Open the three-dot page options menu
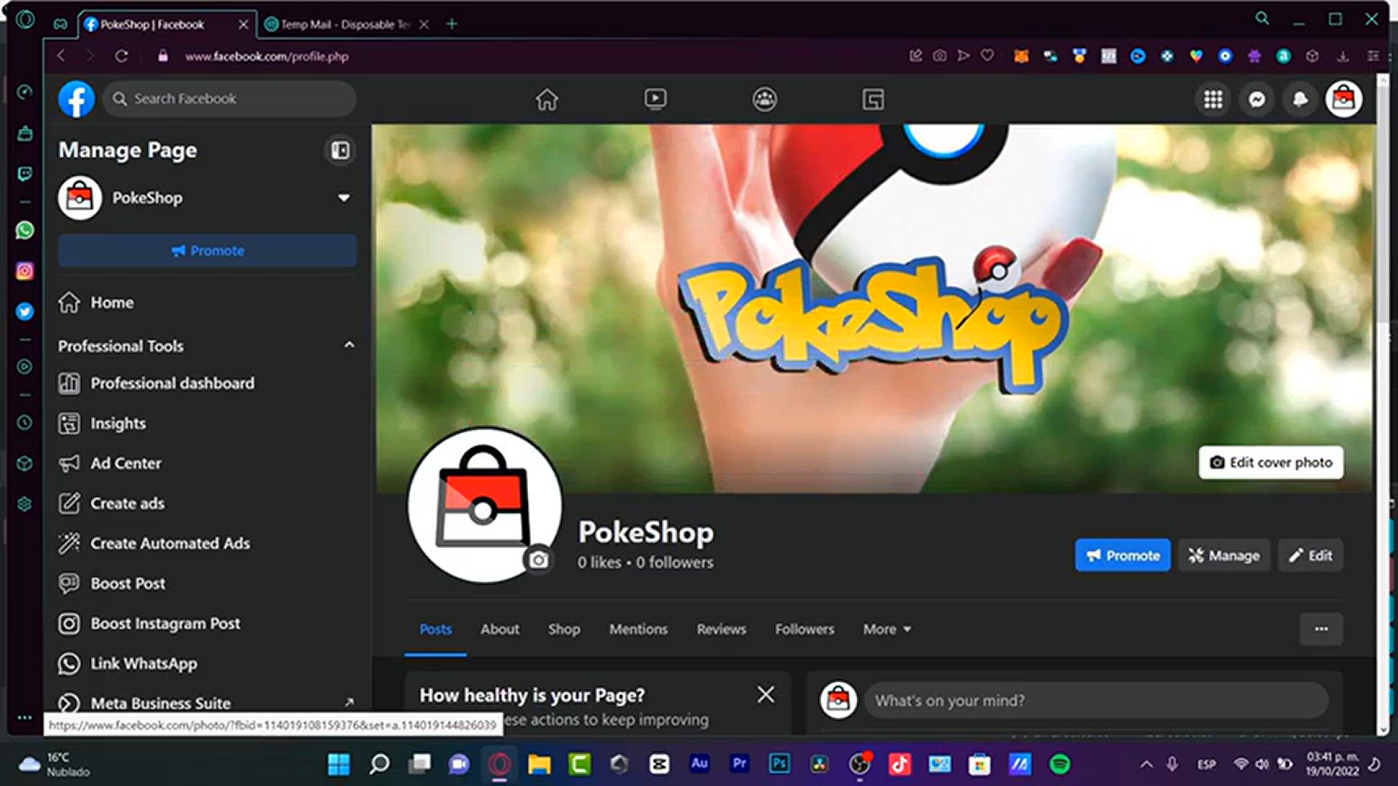1398x786 pixels. tap(1322, 630)
